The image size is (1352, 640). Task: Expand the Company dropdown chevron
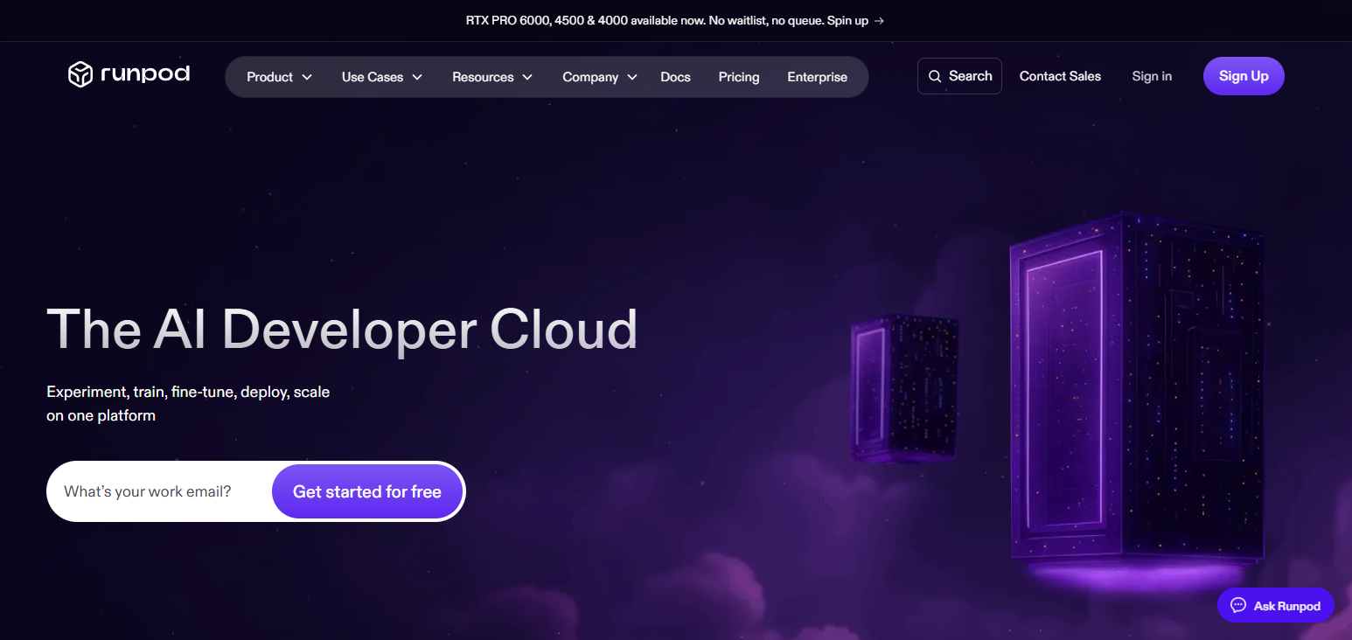click(632, 77)
